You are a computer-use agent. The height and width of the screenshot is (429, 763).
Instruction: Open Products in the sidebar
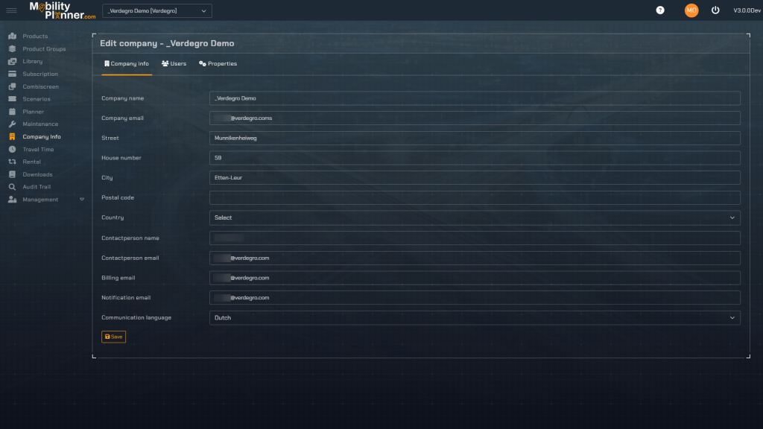click(34, 36)
